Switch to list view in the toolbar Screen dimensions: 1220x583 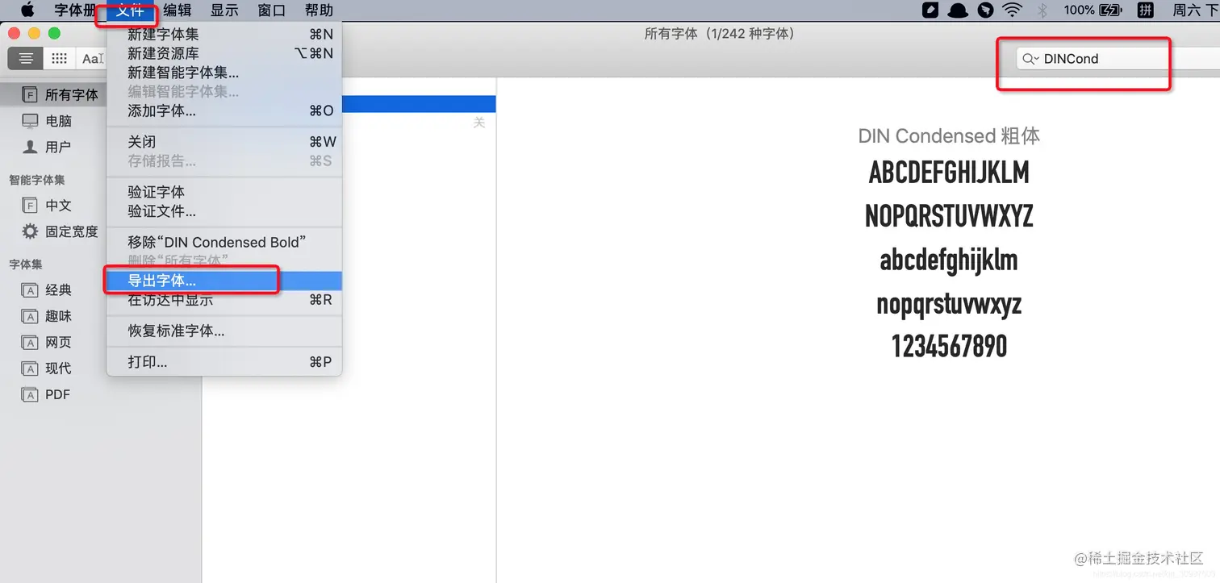26,58
